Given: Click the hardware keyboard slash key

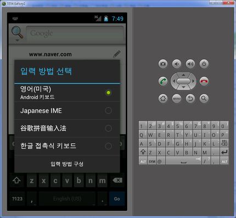Looking at the screenshot, I should (x=206, y=161).
